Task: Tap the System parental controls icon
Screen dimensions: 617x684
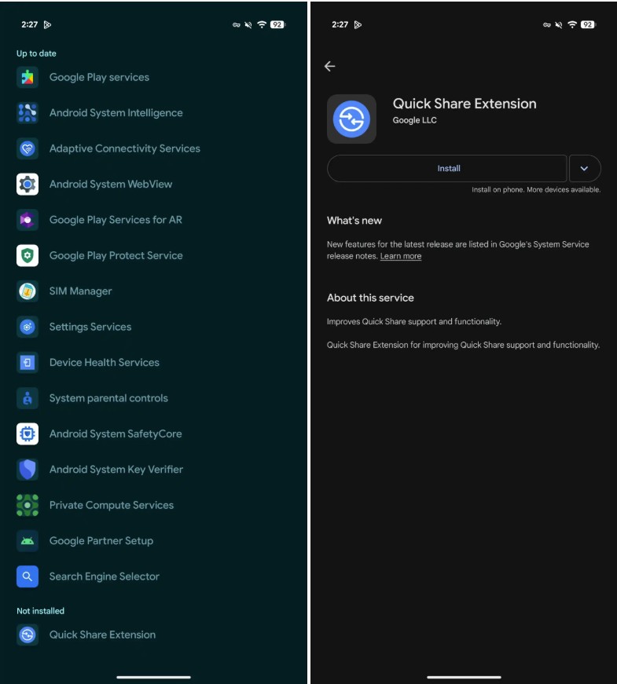Action: click(28, 398)
